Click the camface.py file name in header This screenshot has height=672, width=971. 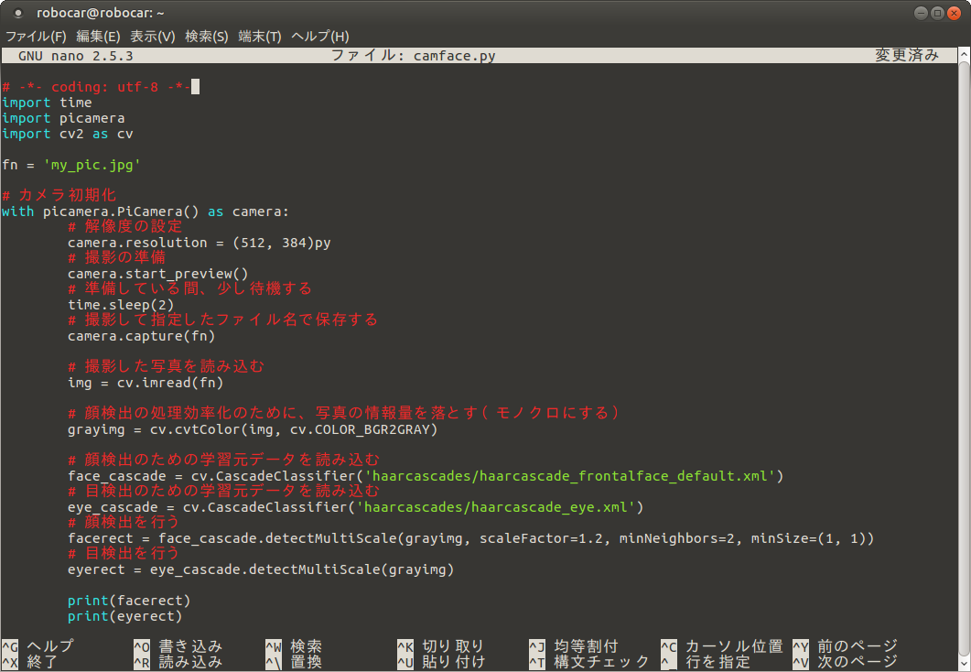point(455,56)
